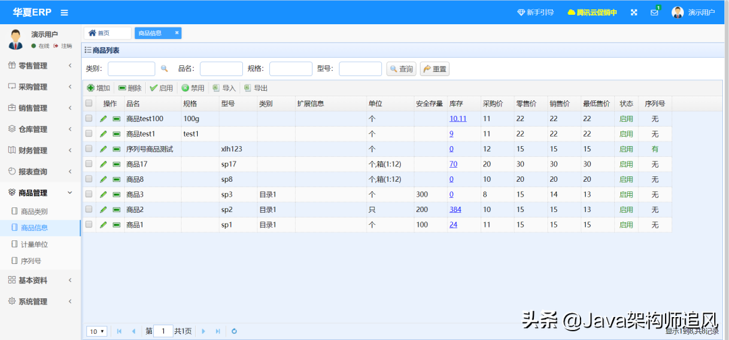The height and width of the screenshot is (340, 729).
Task: Click the 查询 search button
Action: tap(401, 69)
